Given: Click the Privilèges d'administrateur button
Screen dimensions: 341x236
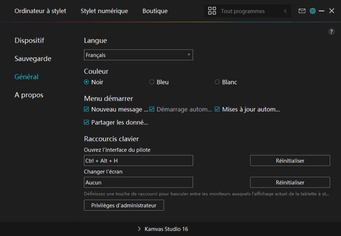Looking at the screenshot, I should click(x=124, y=205).
